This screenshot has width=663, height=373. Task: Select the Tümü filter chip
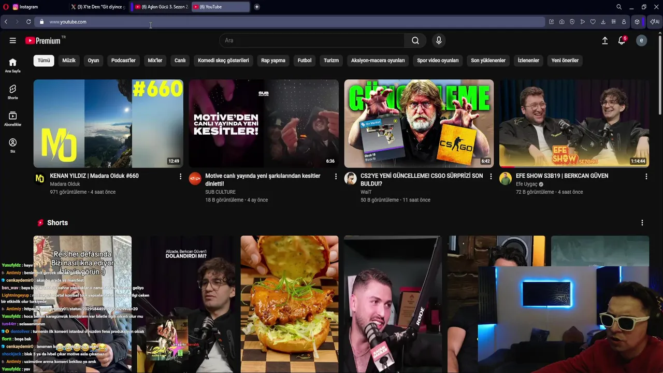pos(44,61)
